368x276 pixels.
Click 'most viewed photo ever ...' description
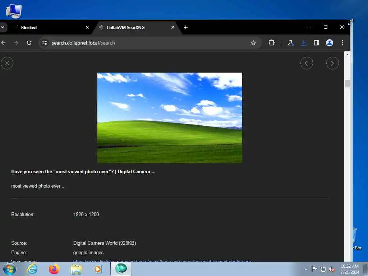tap(38, 186)
